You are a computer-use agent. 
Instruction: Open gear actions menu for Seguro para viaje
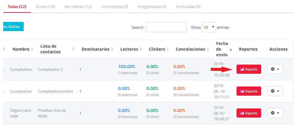pyautogui.click(x=275, y=113)
